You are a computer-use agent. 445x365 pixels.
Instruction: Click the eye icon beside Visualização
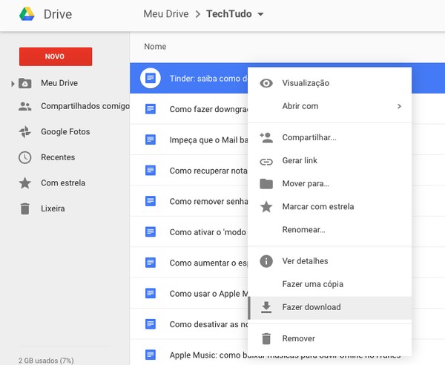click(x=266, y=83)
